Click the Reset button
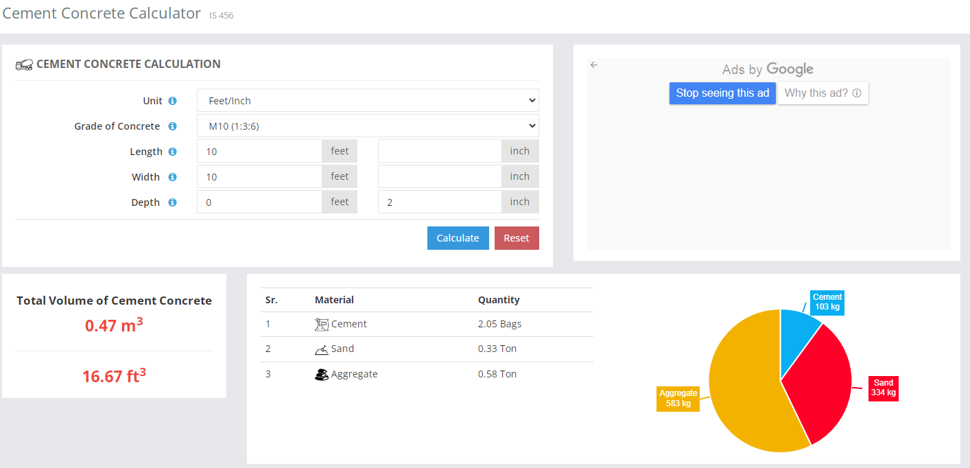The width and height of the screenshot is (970, 468). tap(517, 238)
